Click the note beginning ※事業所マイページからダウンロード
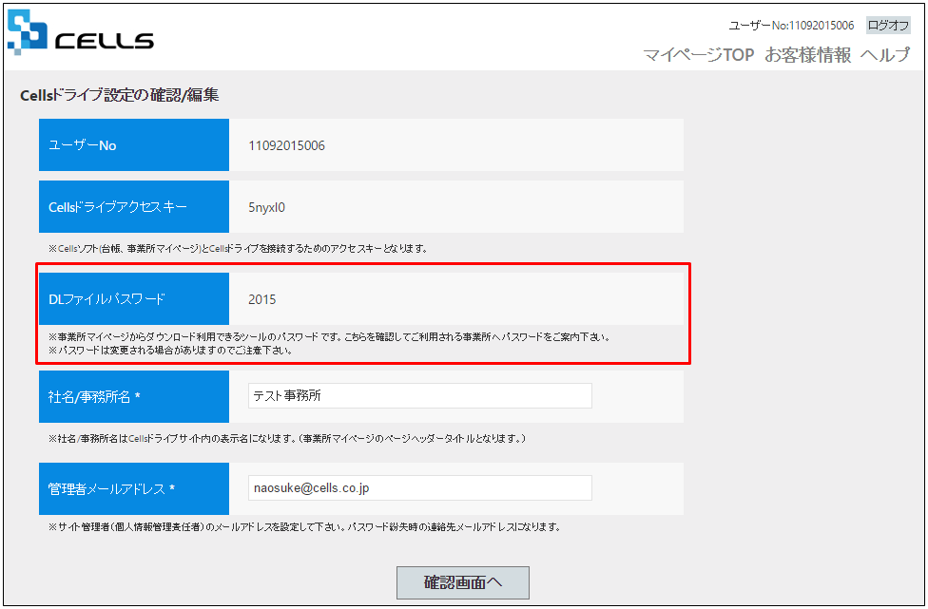Viewport: 928px width, 609px height. [x=329, y=337]
